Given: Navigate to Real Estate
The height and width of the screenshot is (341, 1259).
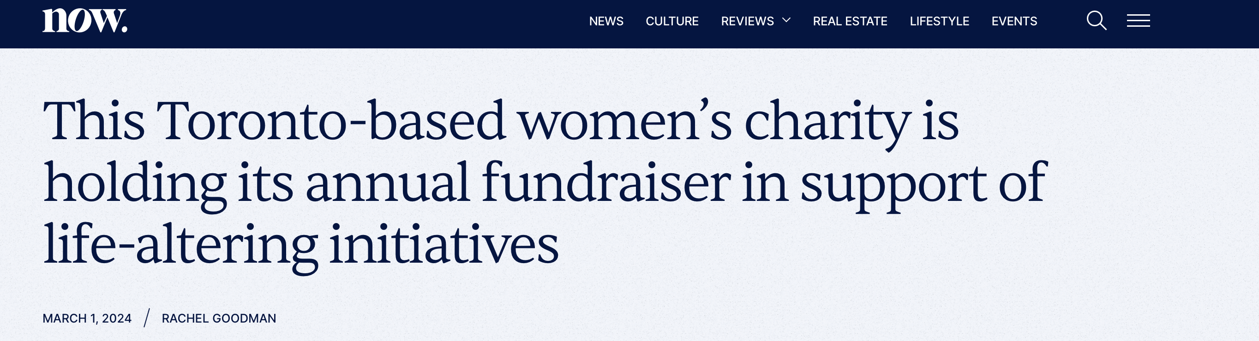Looking at the screenshot, I should click(850, 22).
